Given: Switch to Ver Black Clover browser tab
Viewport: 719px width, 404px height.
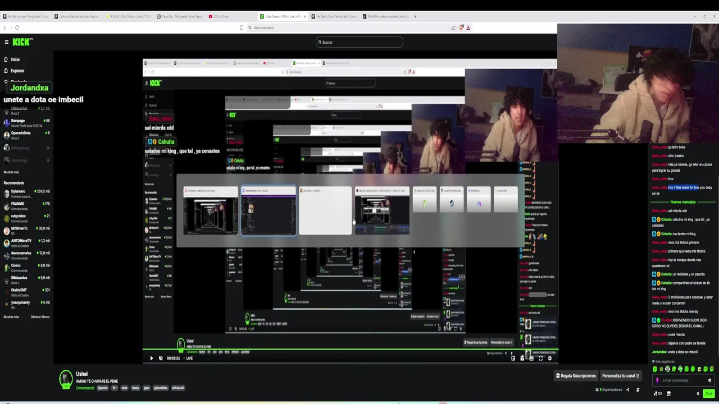Looking at the screenshot, I should pos(334,16).
